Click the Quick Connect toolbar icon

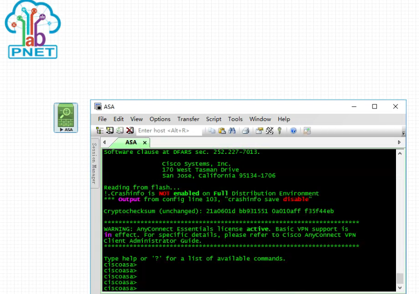(x=110, y=130)
